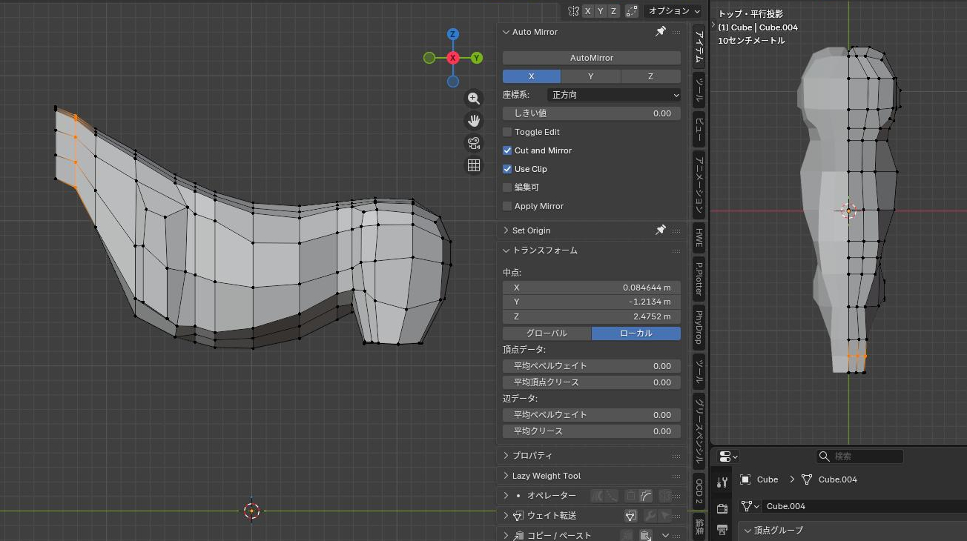Pin the Auto Mirror panel
Viewport: 967px width, 541px height.
click(660, 32)
